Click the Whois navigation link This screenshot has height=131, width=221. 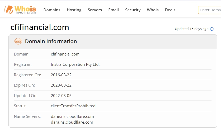pos(153,10)
